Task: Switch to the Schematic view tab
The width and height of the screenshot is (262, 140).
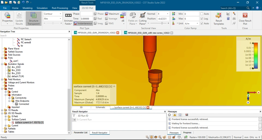Action: point(100,107)
